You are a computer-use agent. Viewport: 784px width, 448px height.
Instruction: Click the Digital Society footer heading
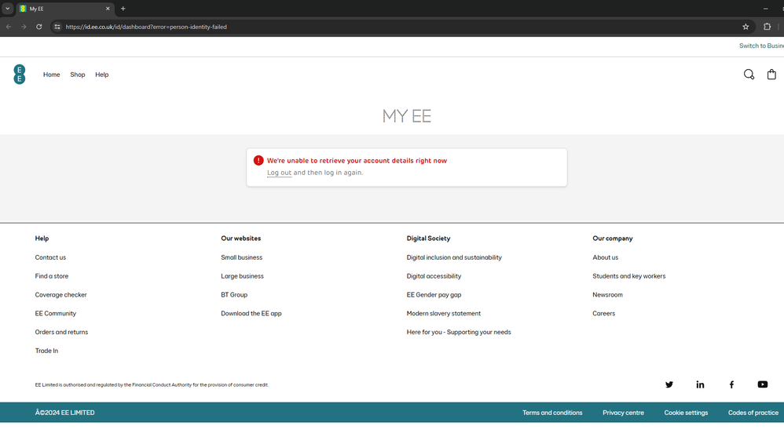coord(428,239)
